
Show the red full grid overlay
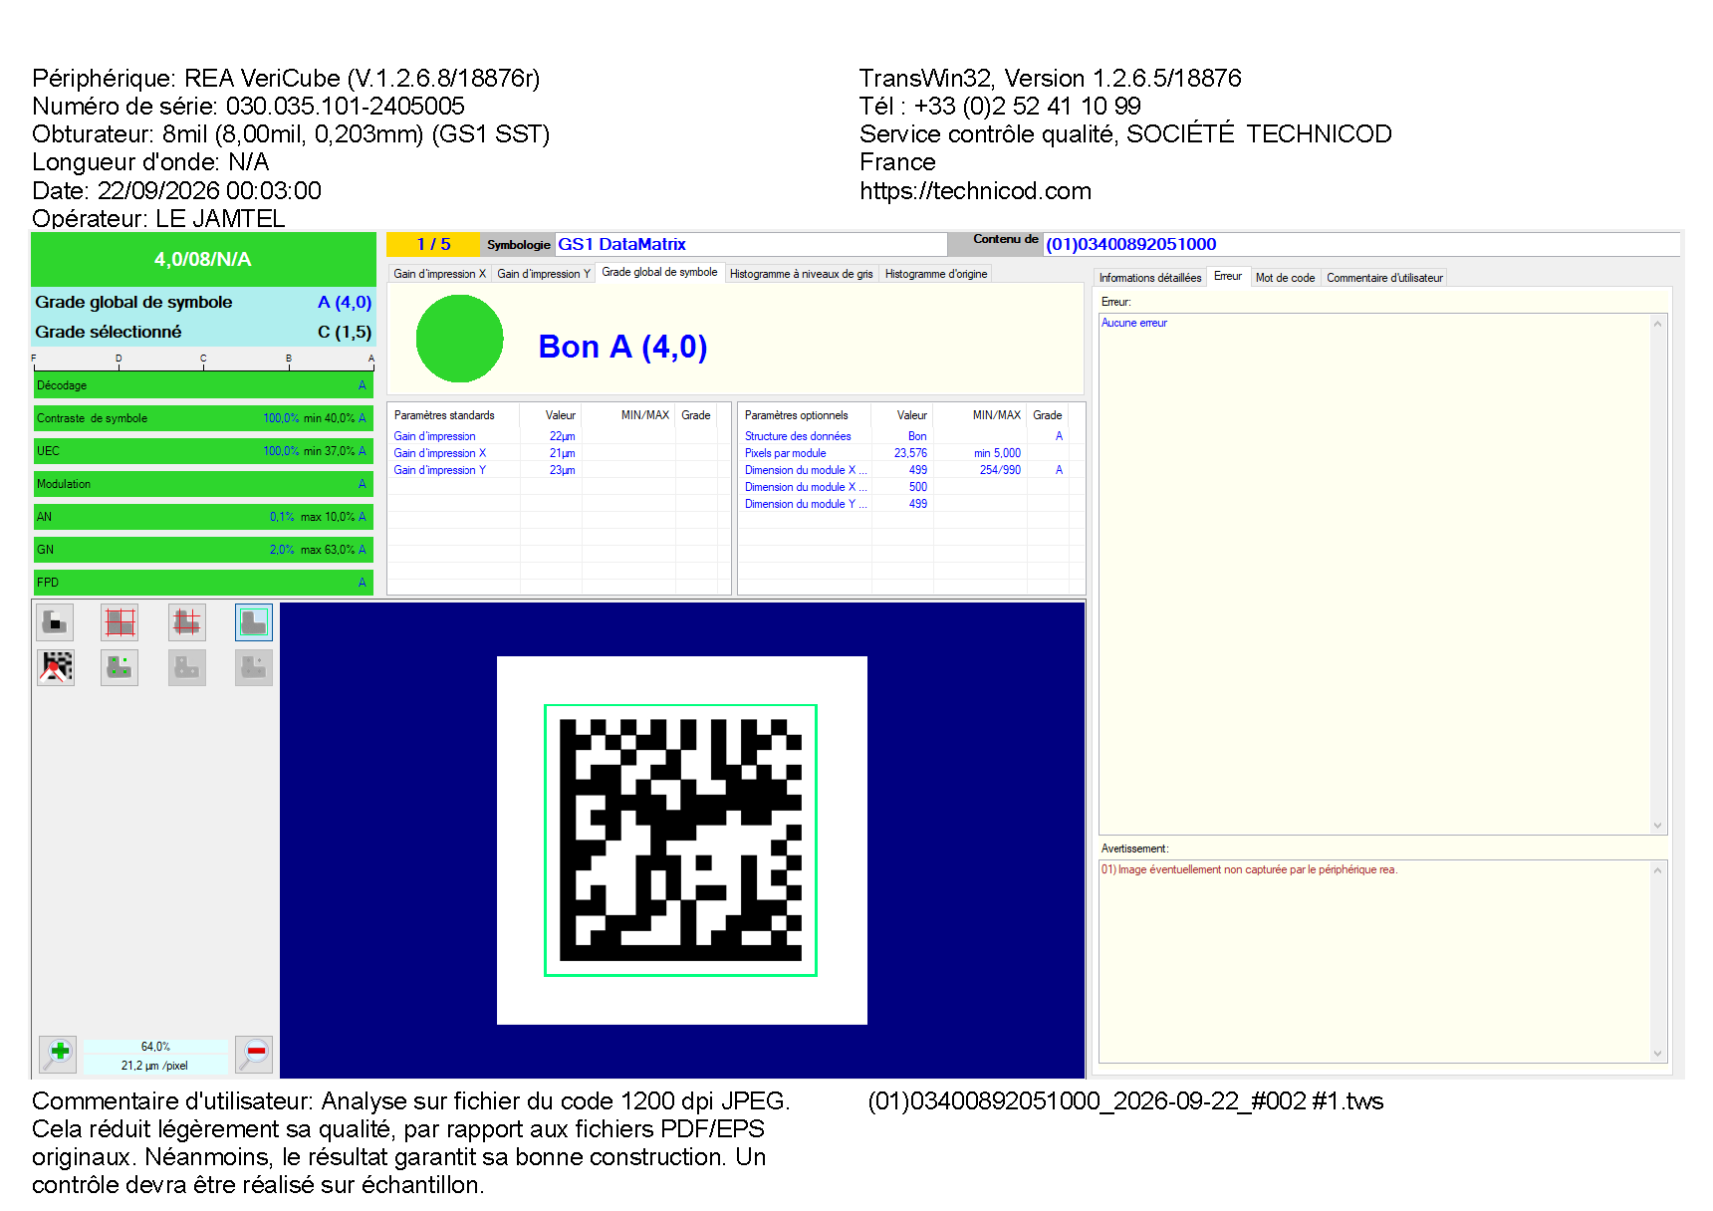coord(121,622)
